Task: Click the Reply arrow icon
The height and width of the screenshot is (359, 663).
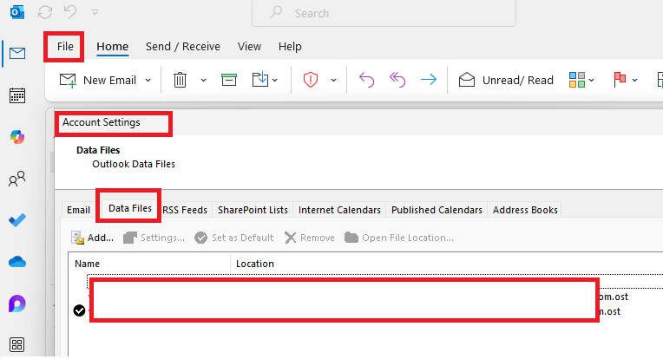Action: pos(366,80)
